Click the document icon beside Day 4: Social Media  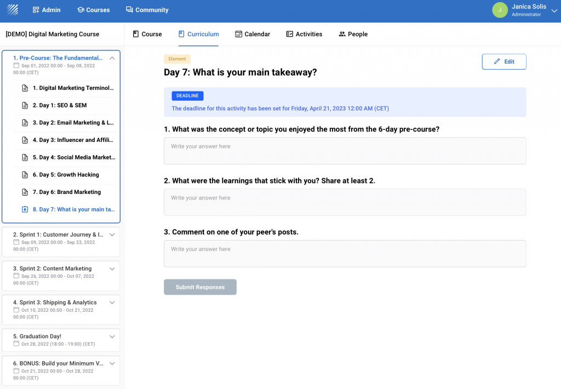click(x=25, y=157)
